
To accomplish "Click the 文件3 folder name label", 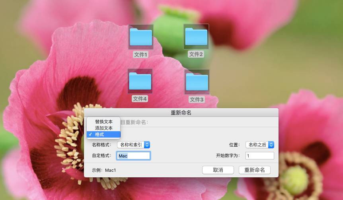I will [196, 99].
